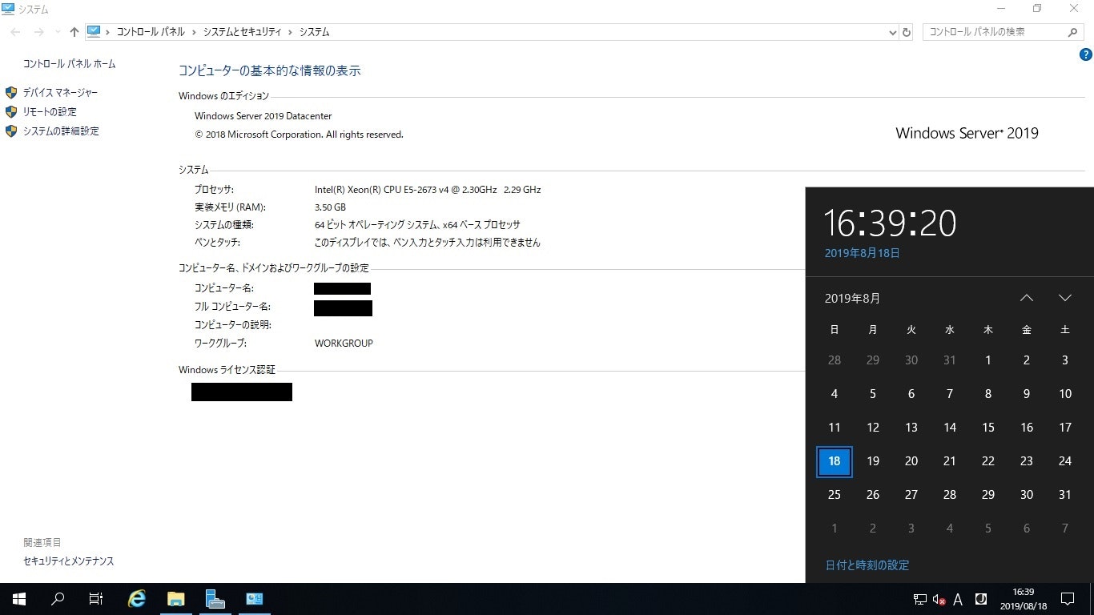Refresh the address bar
Image resolution: width=1094 pixels, height=615 pixels.
coord(907,33)
